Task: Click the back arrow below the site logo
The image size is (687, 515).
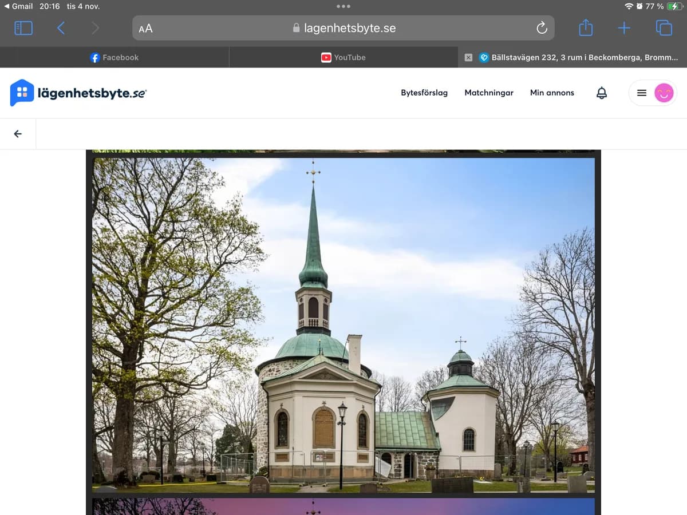Action: [18, 134]
